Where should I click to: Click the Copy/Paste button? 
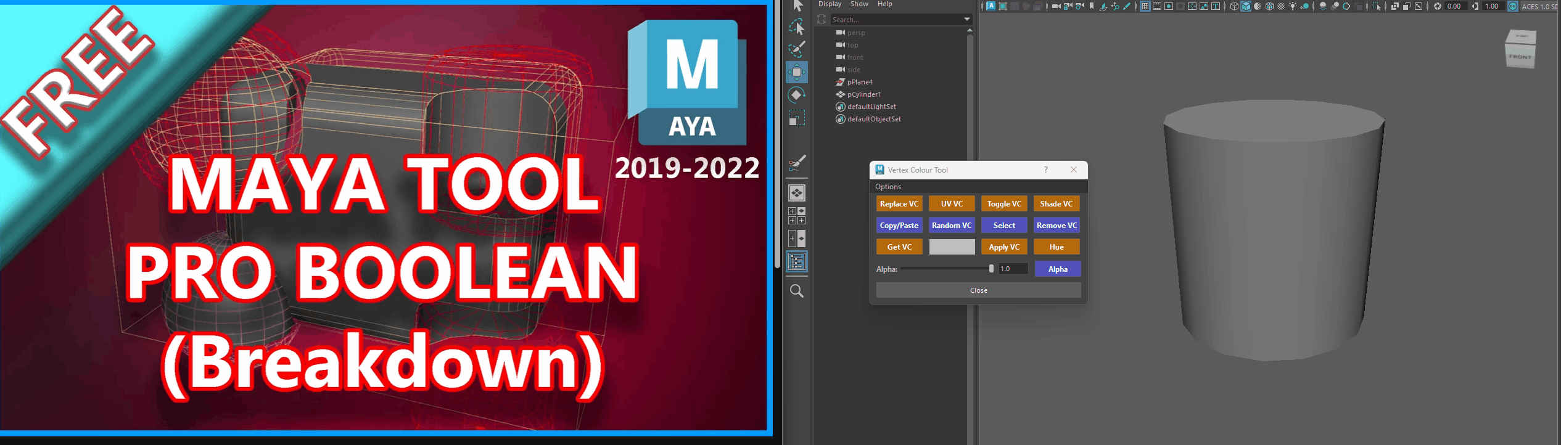899,226
